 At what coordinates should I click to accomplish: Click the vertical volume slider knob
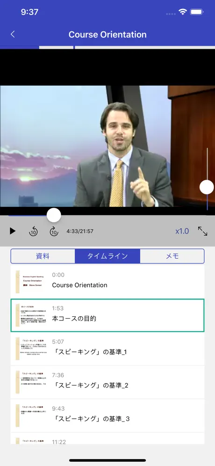coord(207,187)
